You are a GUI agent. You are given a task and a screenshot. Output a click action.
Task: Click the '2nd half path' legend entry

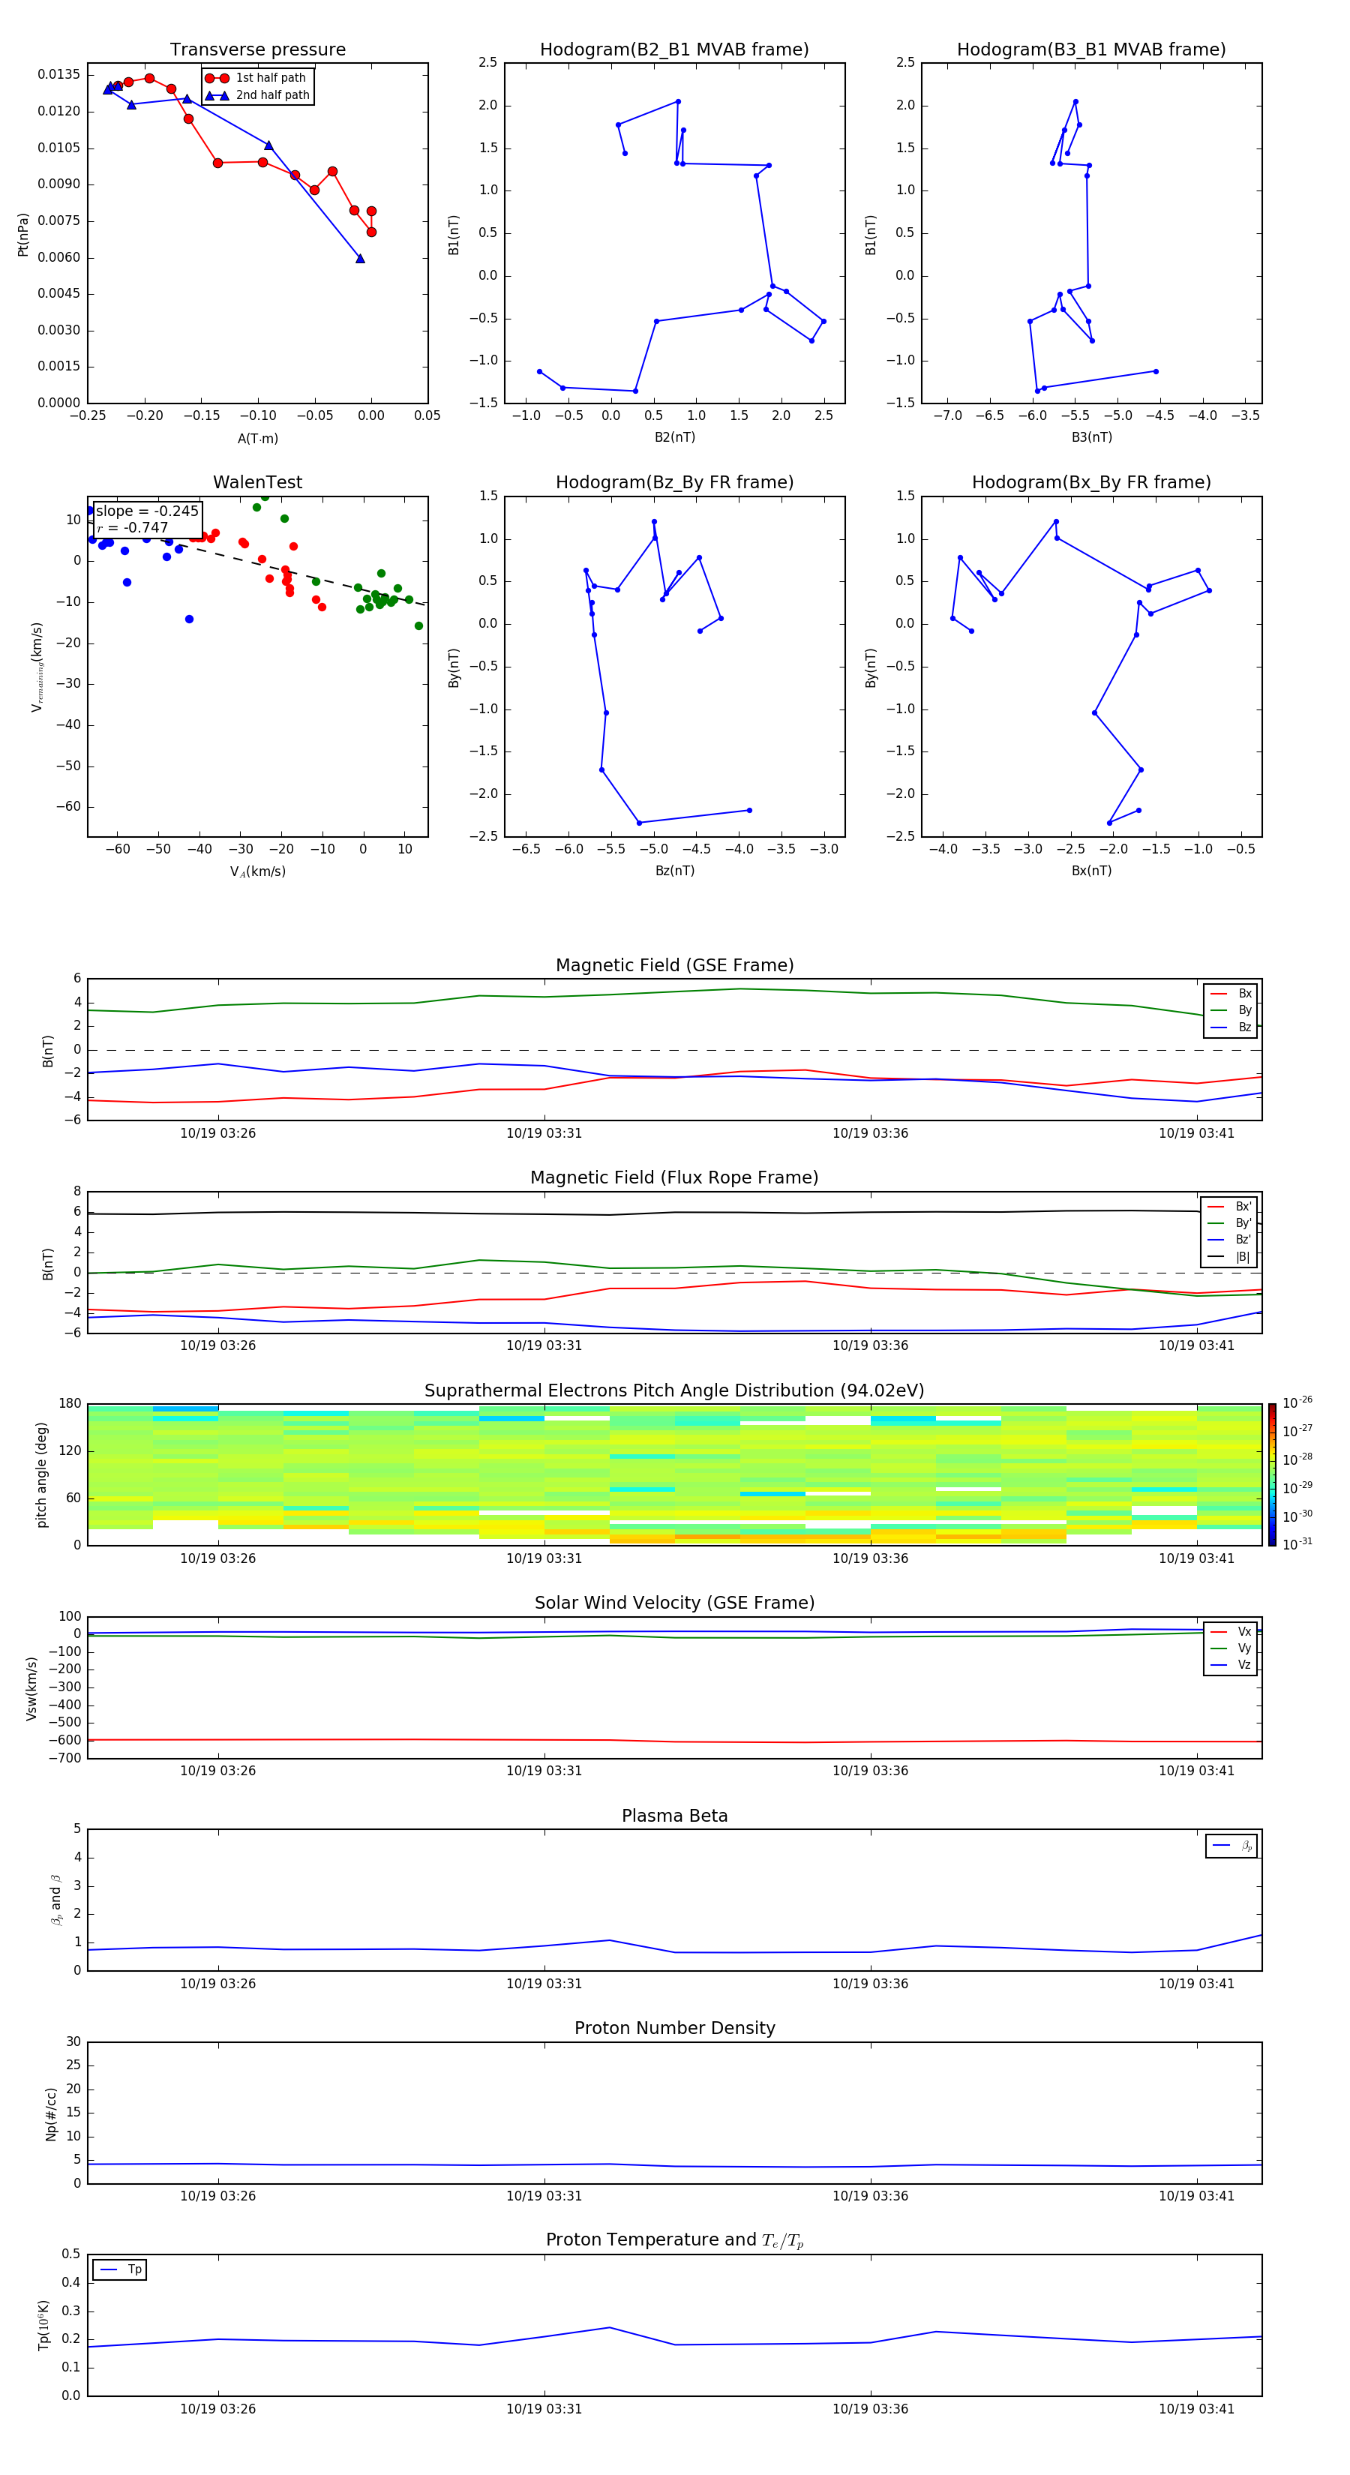[257, 95]
